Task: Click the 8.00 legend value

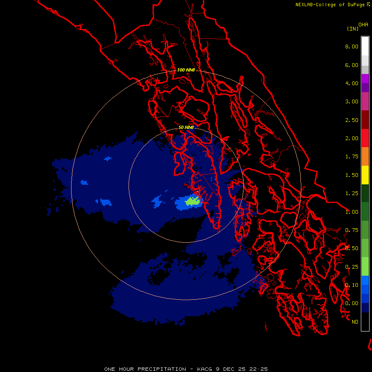Action: click(352, 46)
